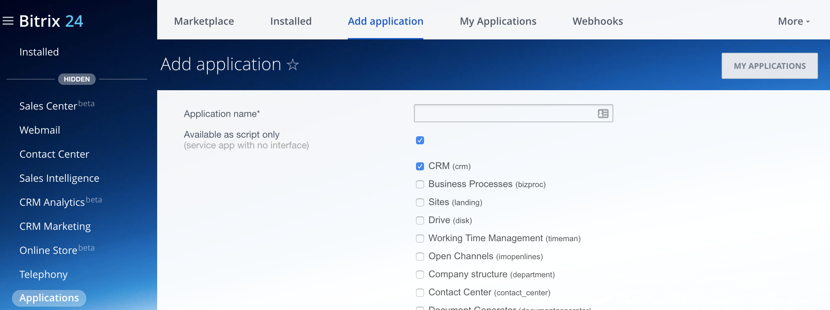Click the MY APPLICATIONS button

pyautogui.click(x=770, y=66)
